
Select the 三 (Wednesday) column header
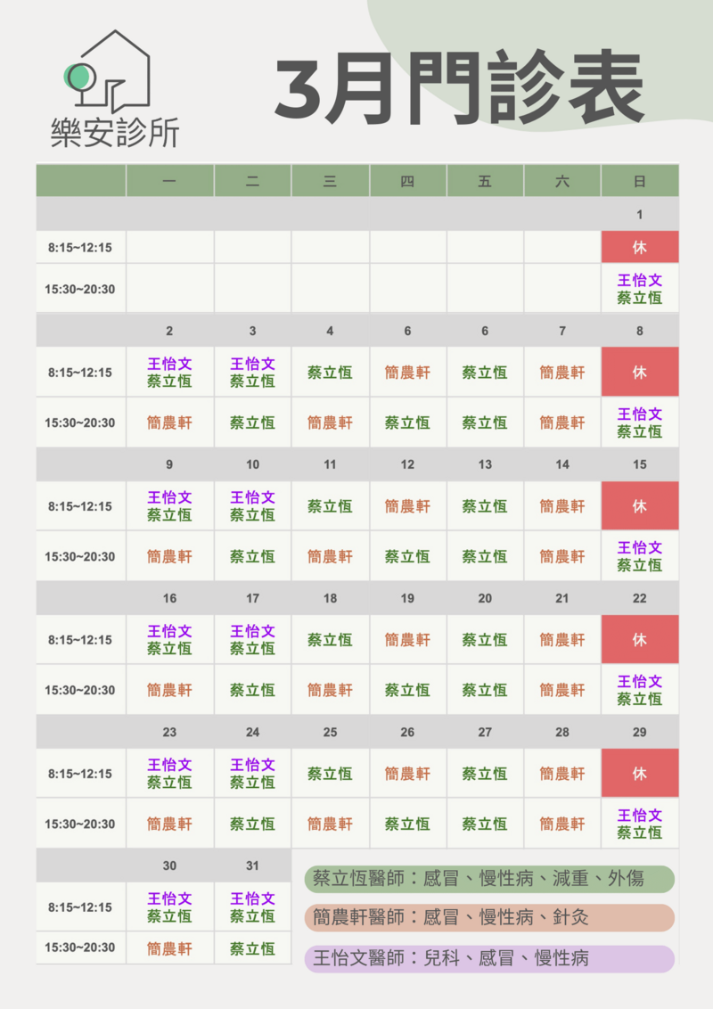click(330, 181)
